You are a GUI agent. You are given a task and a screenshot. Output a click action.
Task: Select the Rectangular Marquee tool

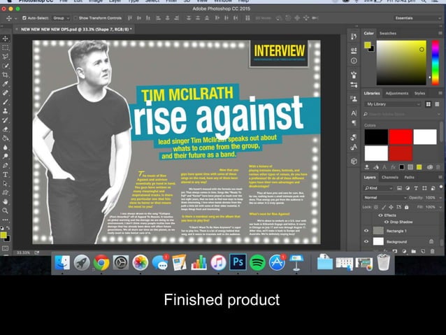(6, 48)
